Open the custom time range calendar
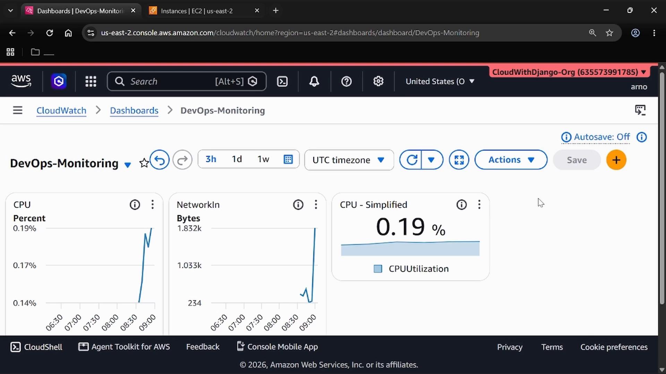Image resolution: width=666 pixels, height=374 pixels. [x=288, y=159]
